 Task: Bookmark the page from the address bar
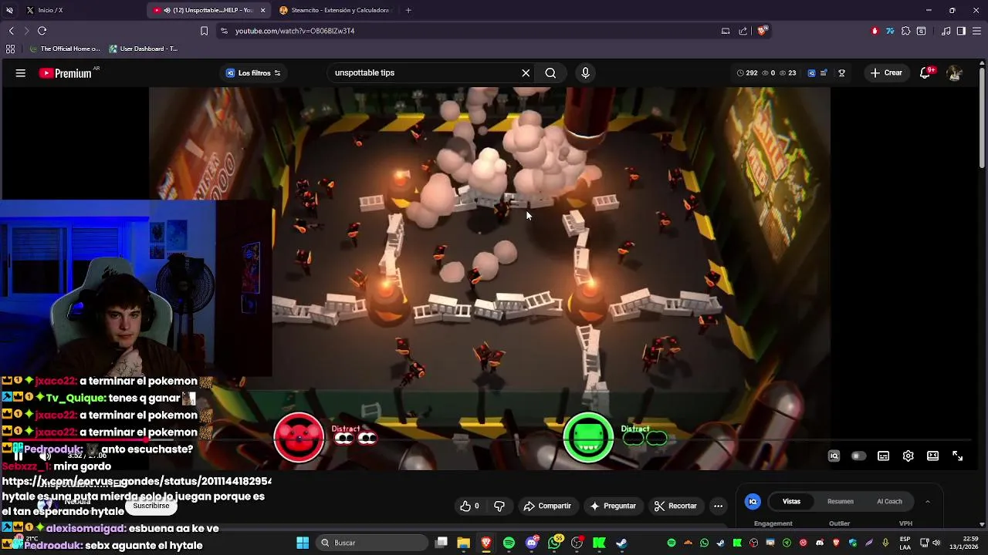point(204,31)
